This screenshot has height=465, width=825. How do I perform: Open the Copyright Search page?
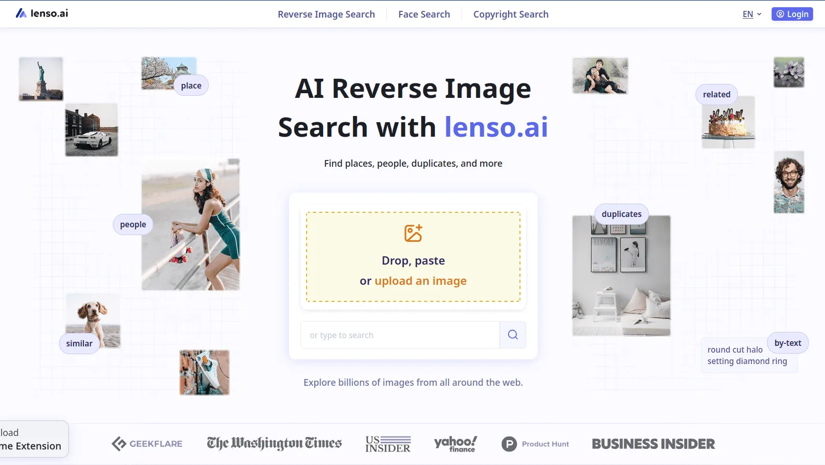(x=511, y=14)
